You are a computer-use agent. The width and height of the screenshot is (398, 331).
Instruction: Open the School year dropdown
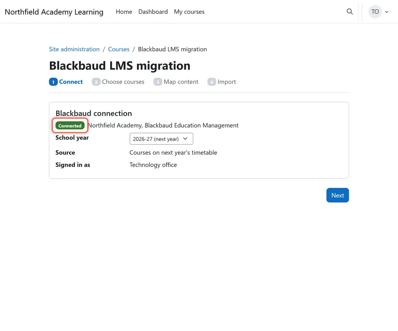coord(161,139)
